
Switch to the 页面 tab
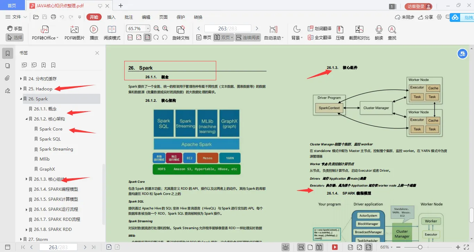(x=163, y=17)
